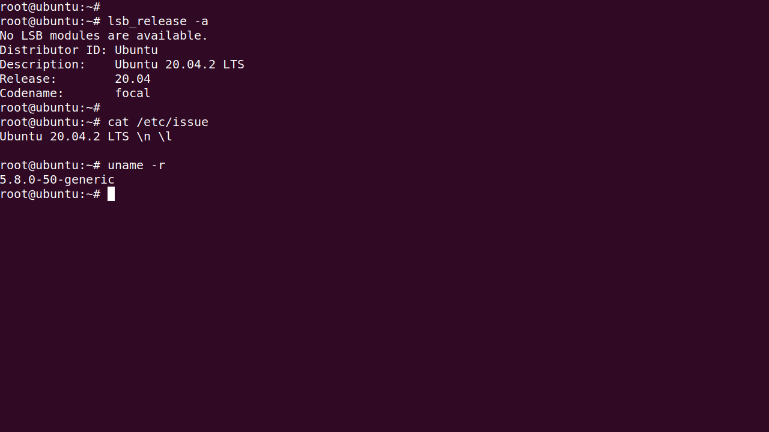Click the kernel version "5.8.0-50-generic"

click(x=57, y=179)
